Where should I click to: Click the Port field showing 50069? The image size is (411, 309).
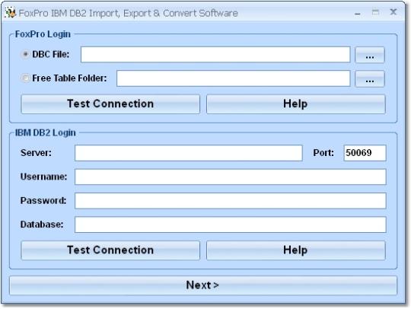click(365, 153)
